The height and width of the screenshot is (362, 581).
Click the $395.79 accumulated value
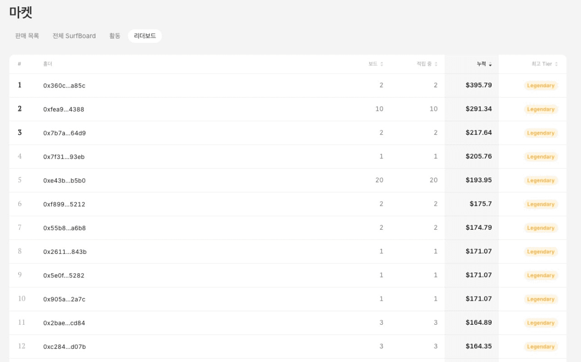click(478, 85)
